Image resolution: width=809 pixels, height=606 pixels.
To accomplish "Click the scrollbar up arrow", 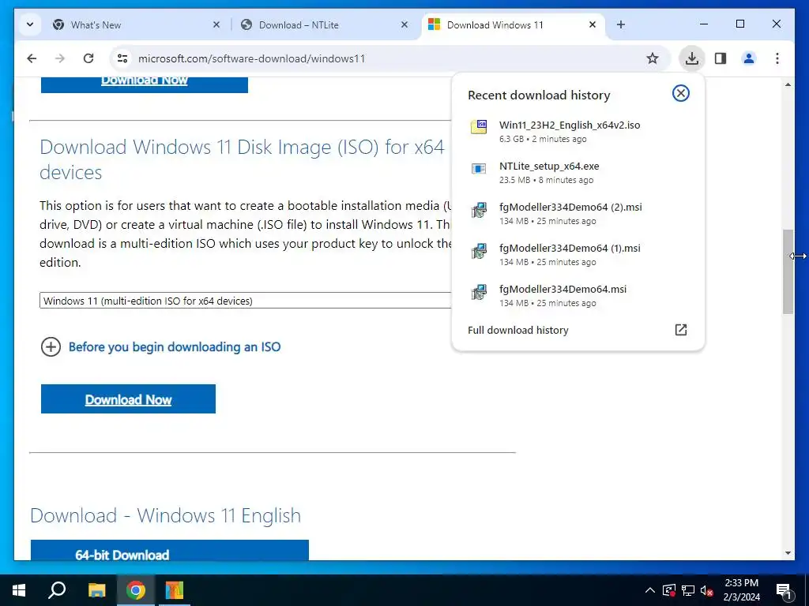I will click(x=788, y=84).
